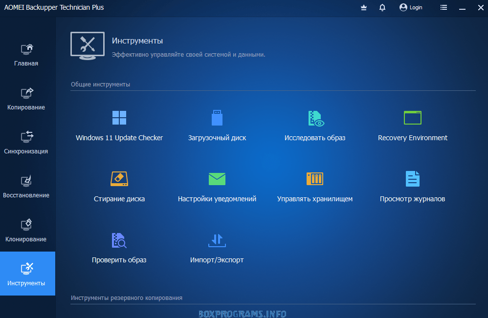Open notifications bell icon
The image size is (488, 318).
[x=382, y=7]
